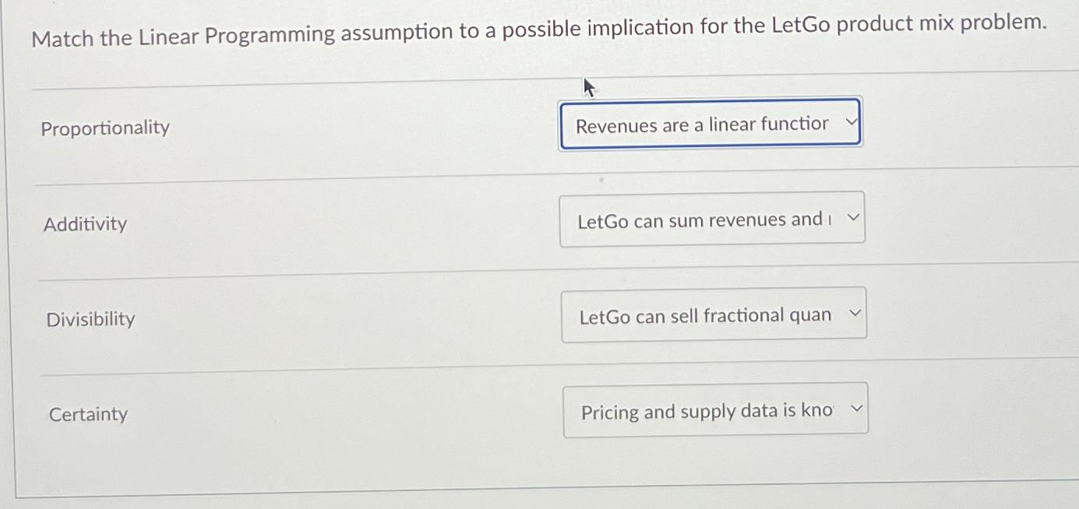Click the chevron on the Divisibility dropdown
Viewport: 1079px width, 509px height.
click(855, 313)
